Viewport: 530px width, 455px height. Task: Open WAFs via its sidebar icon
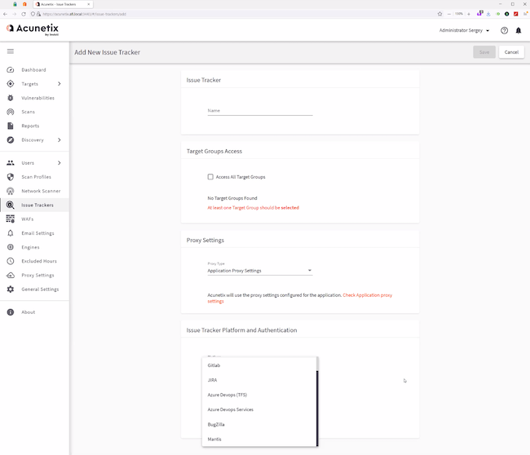11,219
